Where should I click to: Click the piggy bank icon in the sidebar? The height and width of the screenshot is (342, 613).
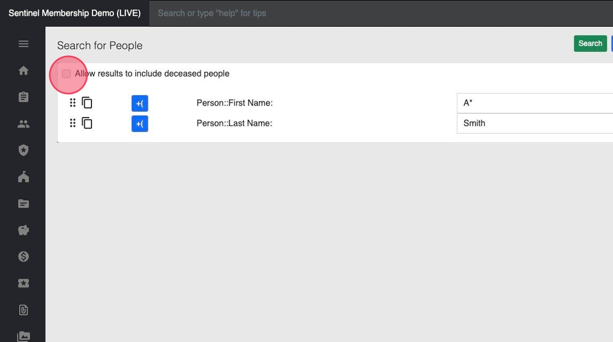(23, 230)
